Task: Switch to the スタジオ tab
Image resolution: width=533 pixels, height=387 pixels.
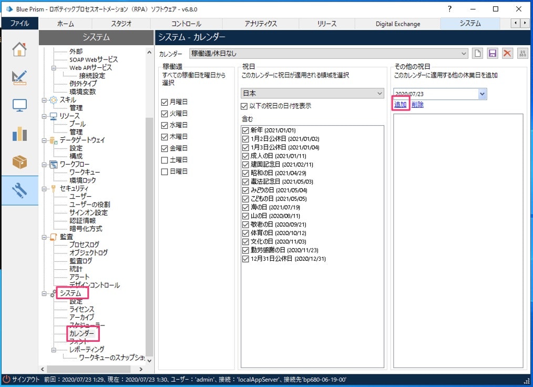Action: [x=121, y=24]
